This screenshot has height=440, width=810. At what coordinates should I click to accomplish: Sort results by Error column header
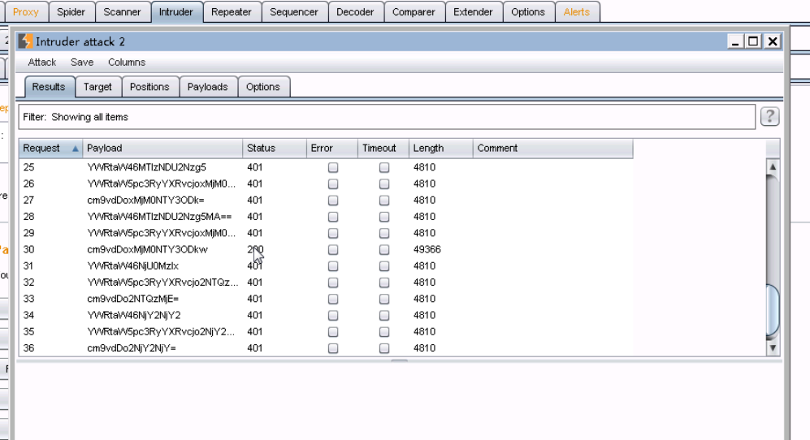click(332, 149)
